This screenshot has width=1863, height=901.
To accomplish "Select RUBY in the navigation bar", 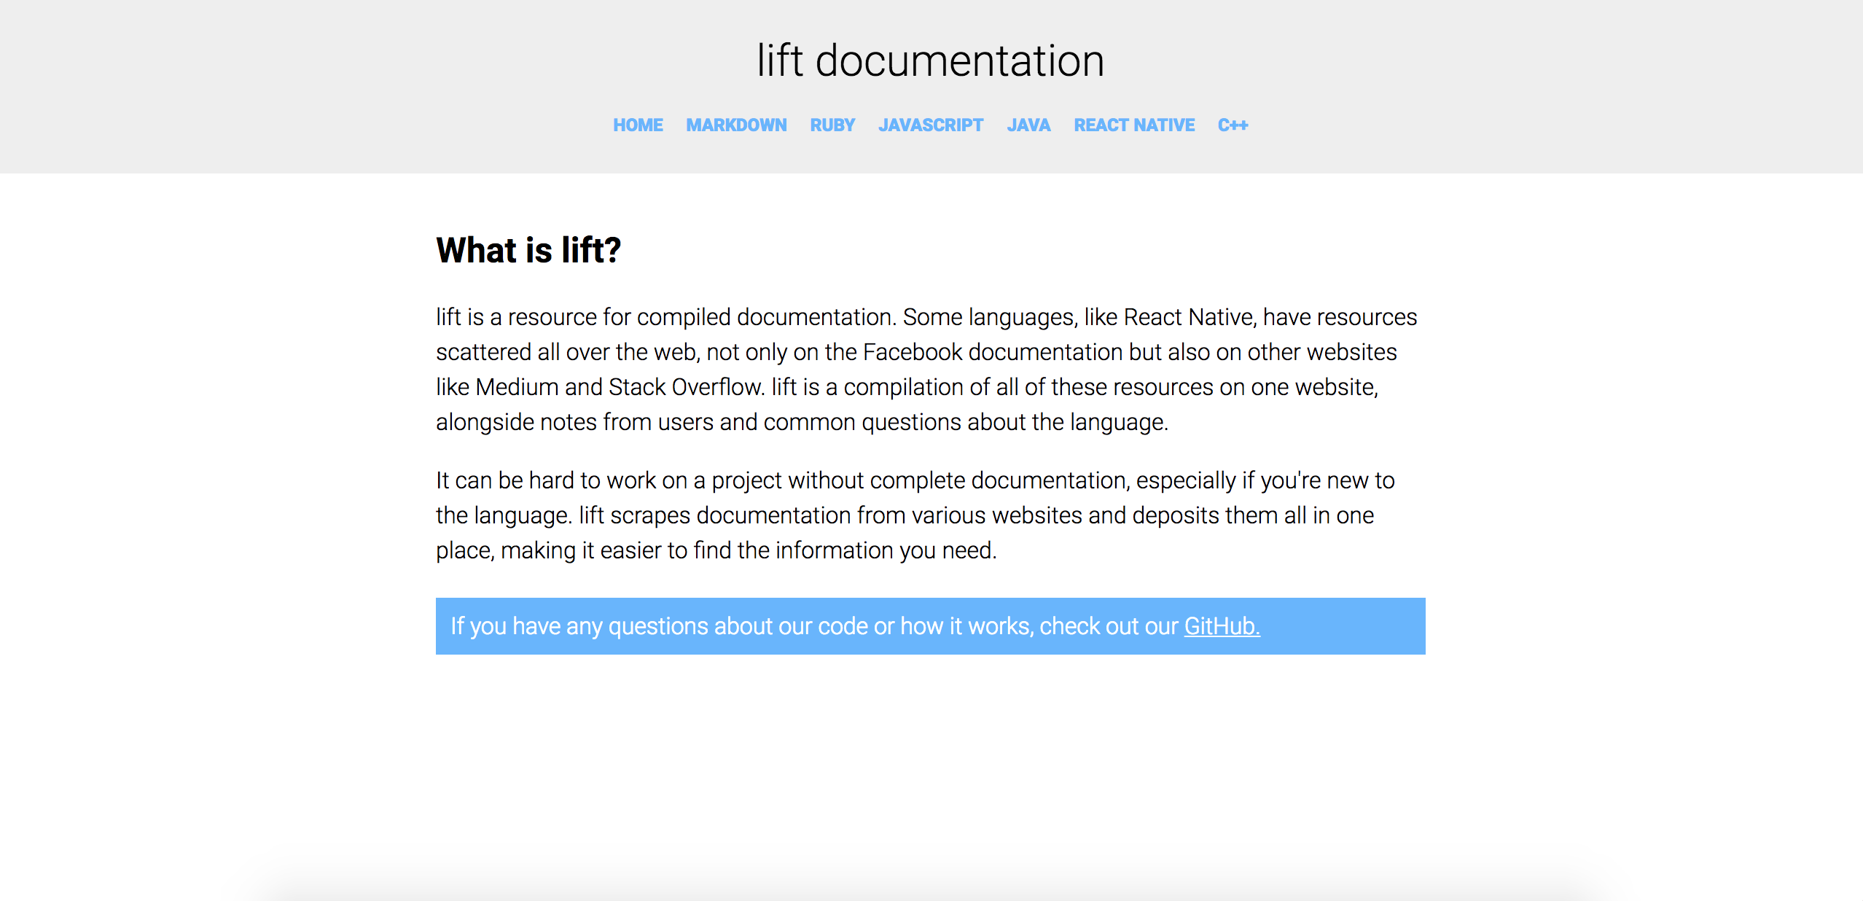I will [832, 125].
